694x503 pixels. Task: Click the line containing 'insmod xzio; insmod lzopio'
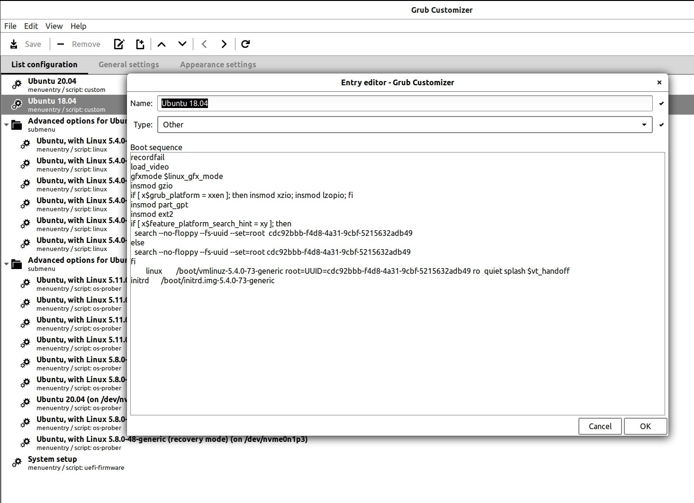242,195
